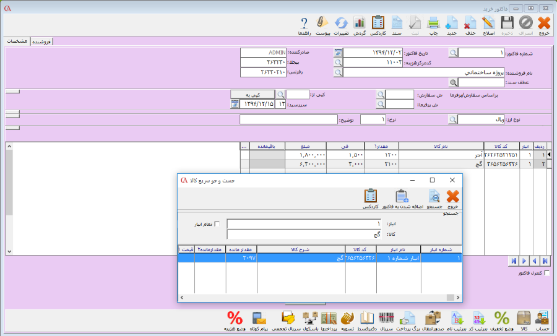Open the گردش chart icon in toolbar
The width and height of the screenshot is (557, 336).
(x=360, y=24)
